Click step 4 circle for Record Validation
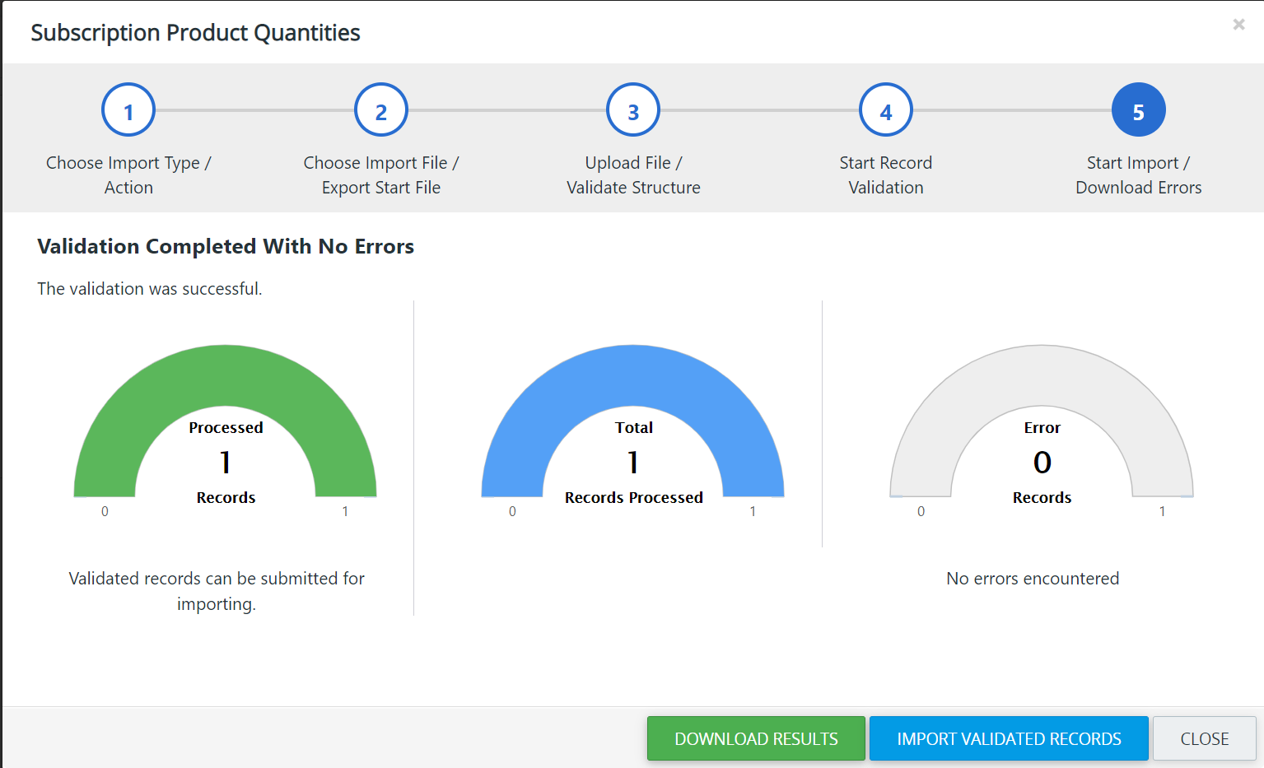Screen dimensions: 1264x768 coord(886,110)
